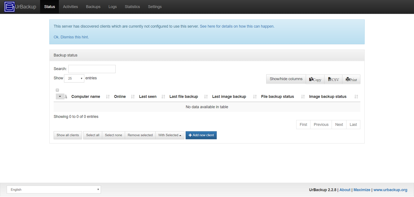Go to the Backups tab

93,7
